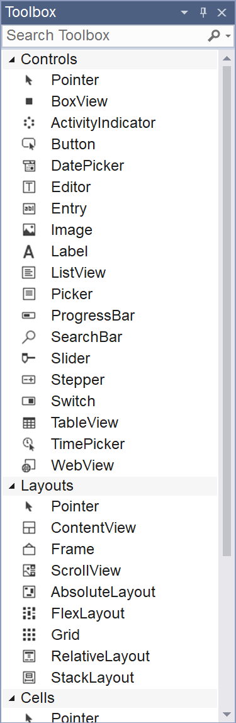Viewport: 236px width, 723px height.
Task: Choose the TableView grid icon
Action: point(28,423)
